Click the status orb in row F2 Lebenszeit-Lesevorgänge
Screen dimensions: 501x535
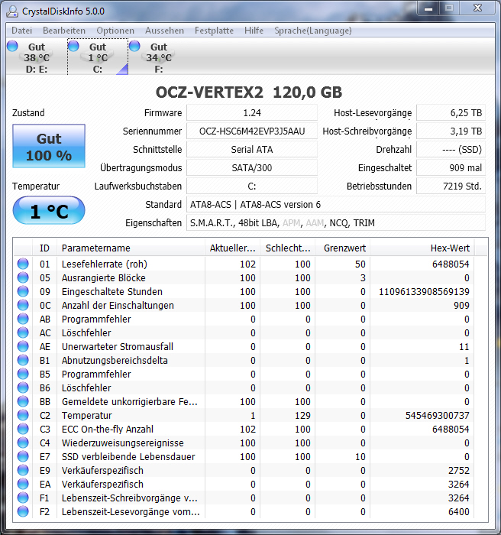coord(23,511)
